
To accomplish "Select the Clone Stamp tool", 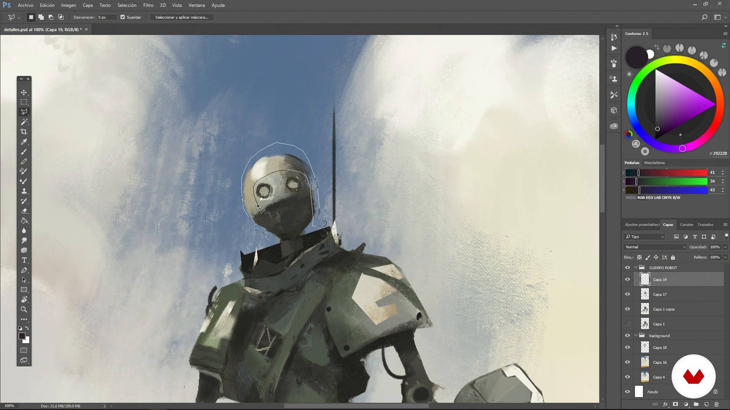I will (24, 191).
